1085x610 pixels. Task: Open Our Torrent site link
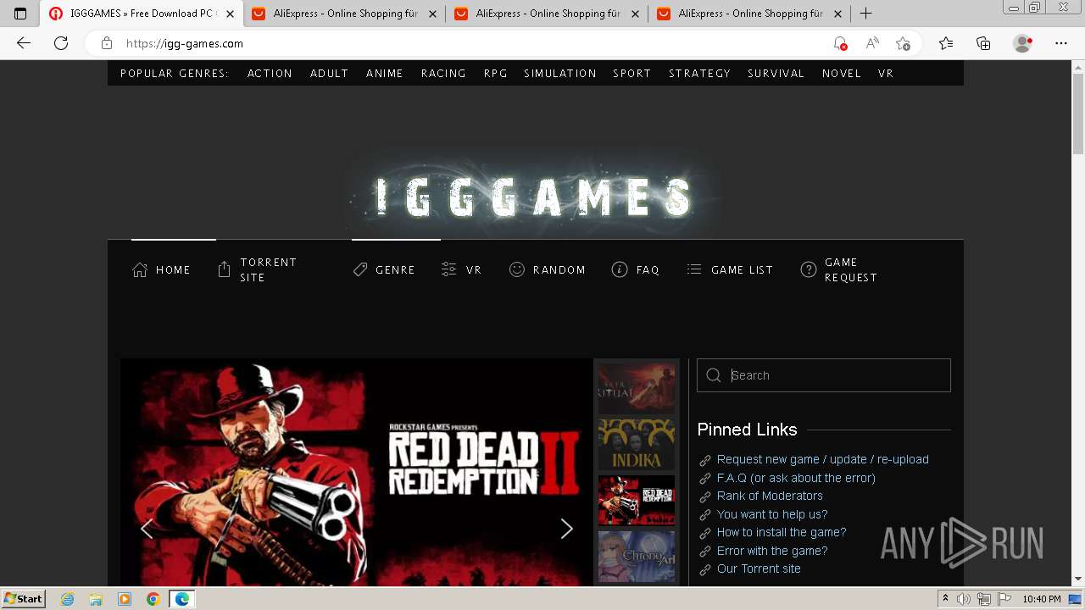coord(759,568)
